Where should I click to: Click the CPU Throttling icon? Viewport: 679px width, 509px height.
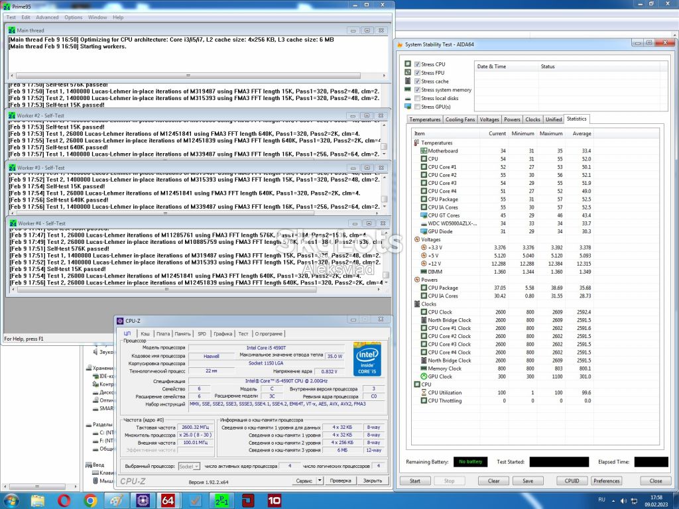tap(424, 401)
